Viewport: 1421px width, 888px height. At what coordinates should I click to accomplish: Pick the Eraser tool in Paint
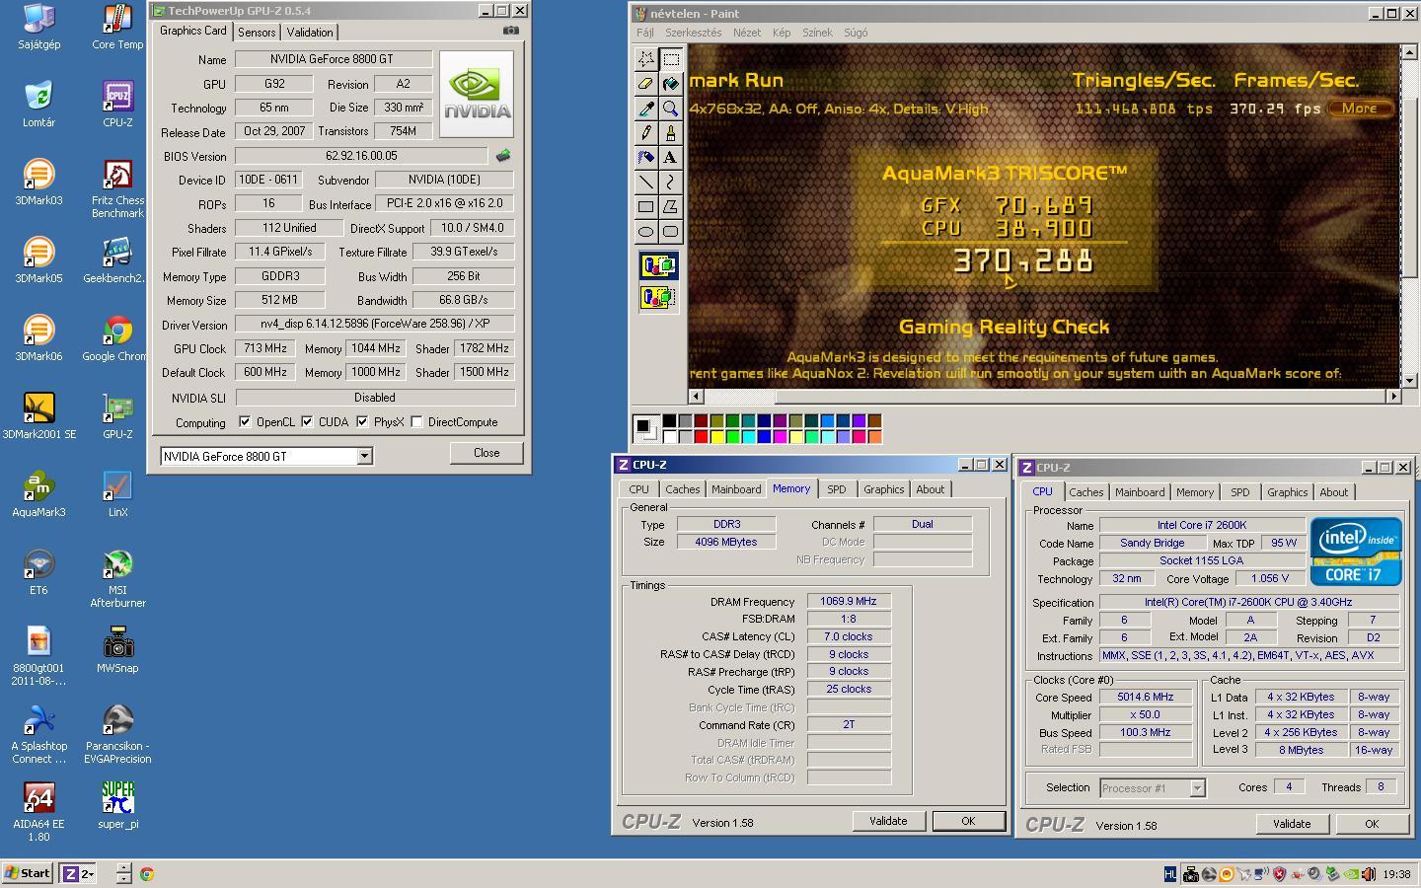tap(645, 84)
